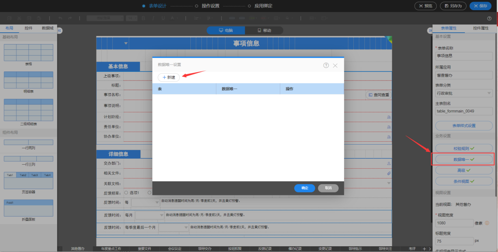
Task: Click the 预览 preview button
Action: [x=425, y=6]
